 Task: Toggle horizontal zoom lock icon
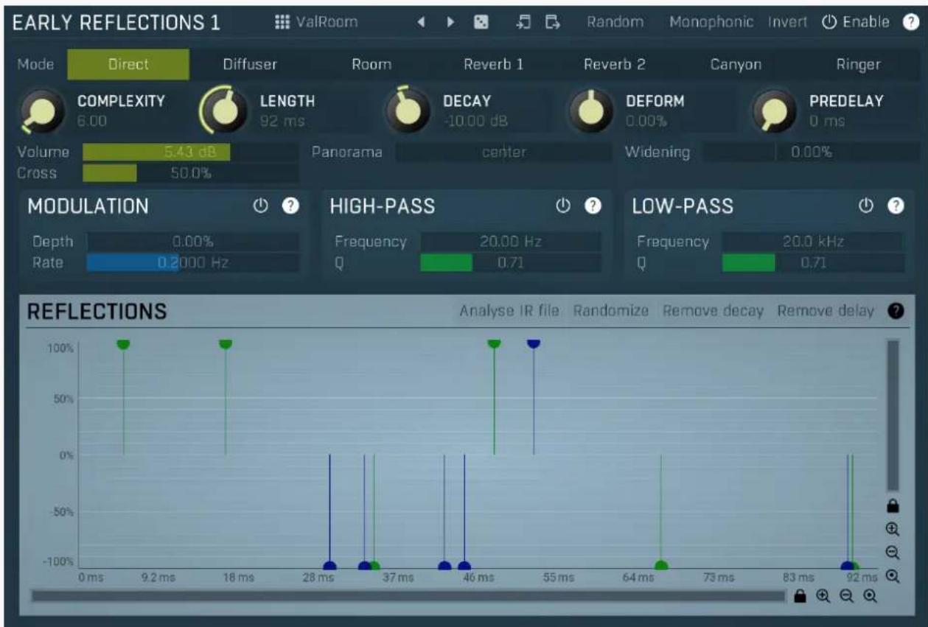tap(800, 597)
